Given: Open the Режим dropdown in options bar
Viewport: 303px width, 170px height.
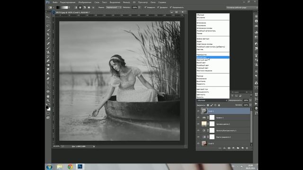Looking at the screenshot, I should click(x=114, y=8).
